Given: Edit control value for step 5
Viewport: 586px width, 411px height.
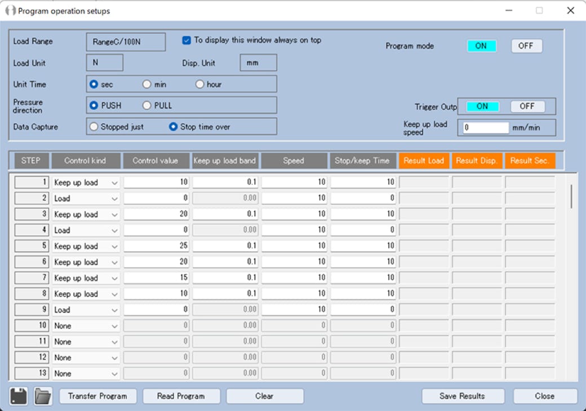Looking at the screenshot, I should 157,245.
